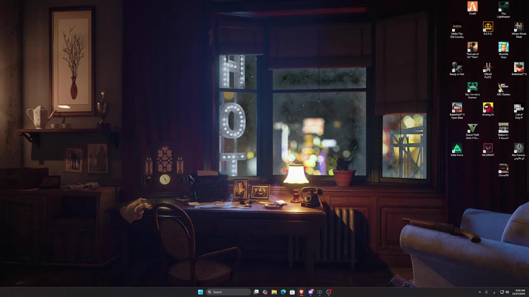529x297 pixels.
Task: Open Discord from the taskbar
Action: click(310, 292)
